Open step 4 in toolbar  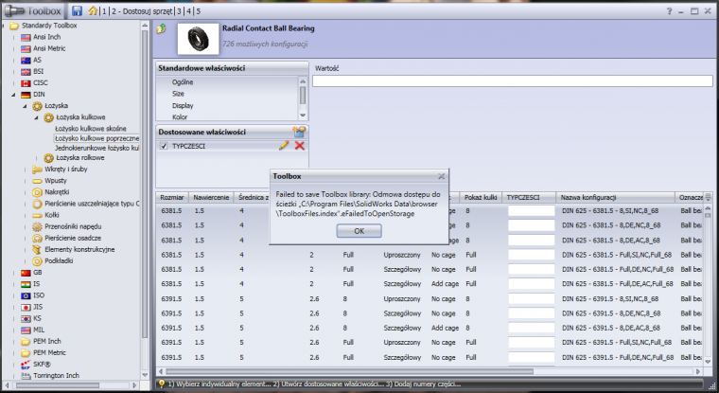[x=188, y=11]
